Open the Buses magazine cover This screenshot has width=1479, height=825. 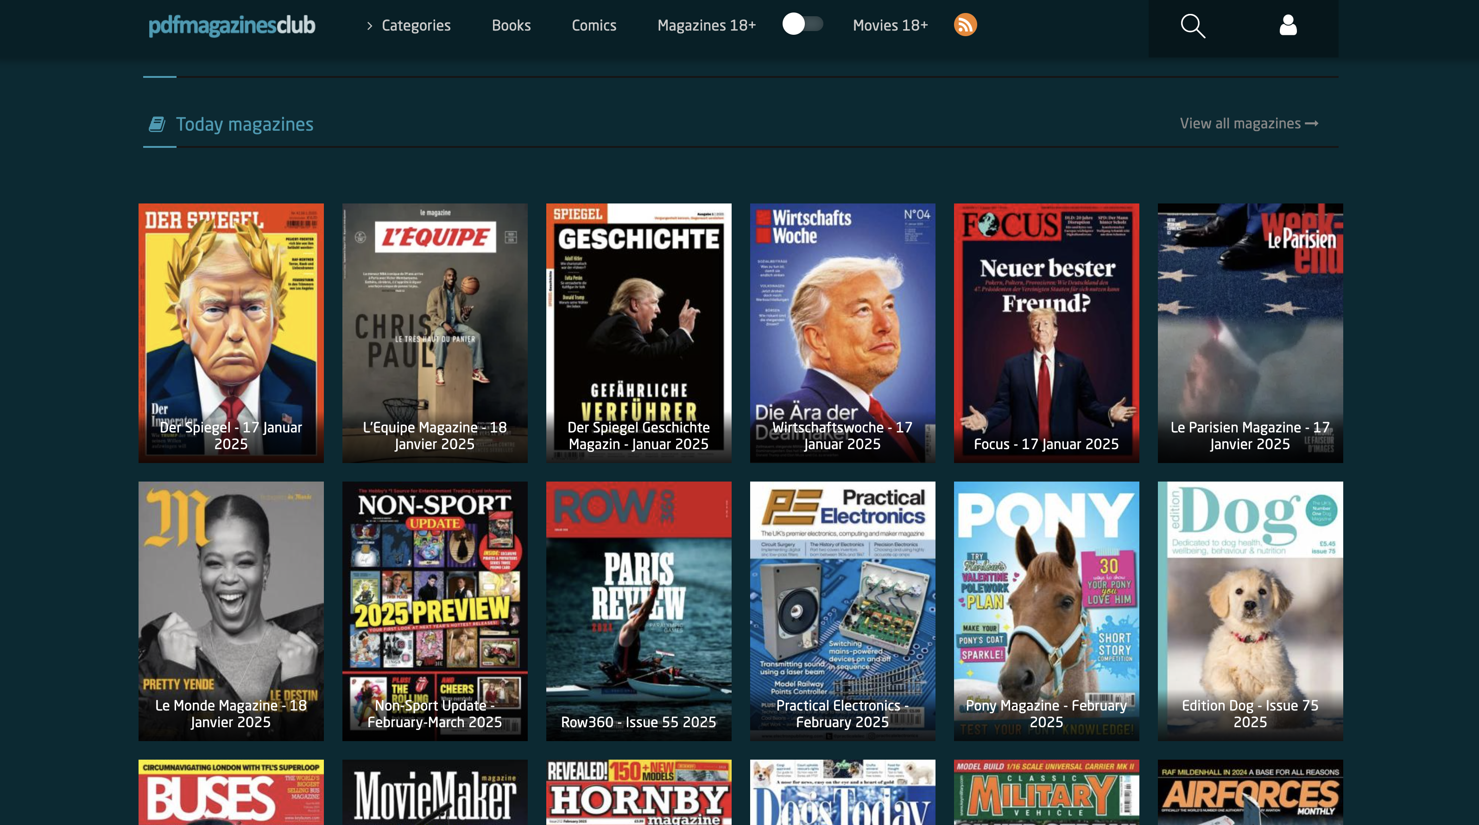tap(231, 792)
